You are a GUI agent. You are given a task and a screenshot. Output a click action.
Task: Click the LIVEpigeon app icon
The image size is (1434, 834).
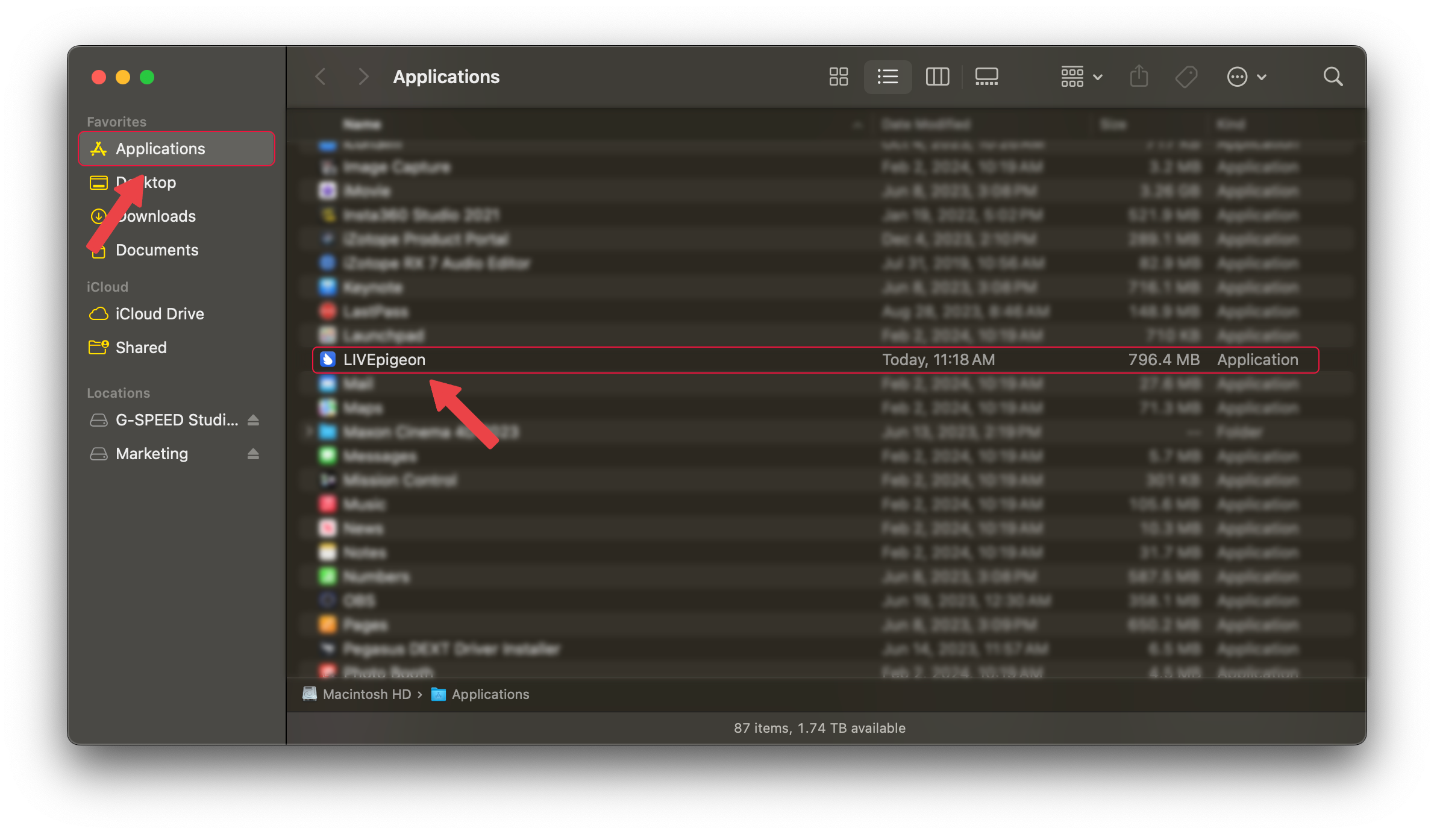(328, 360)
